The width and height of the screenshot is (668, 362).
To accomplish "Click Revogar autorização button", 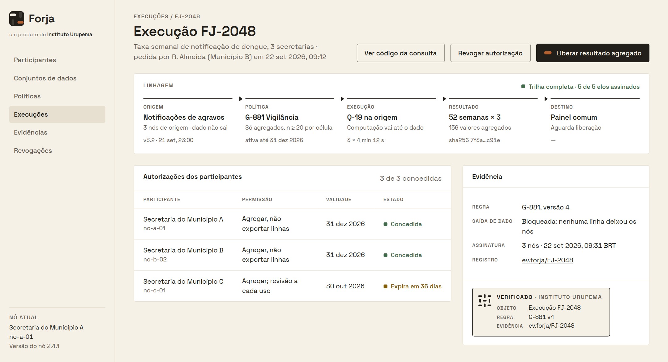I will point(490,53).
